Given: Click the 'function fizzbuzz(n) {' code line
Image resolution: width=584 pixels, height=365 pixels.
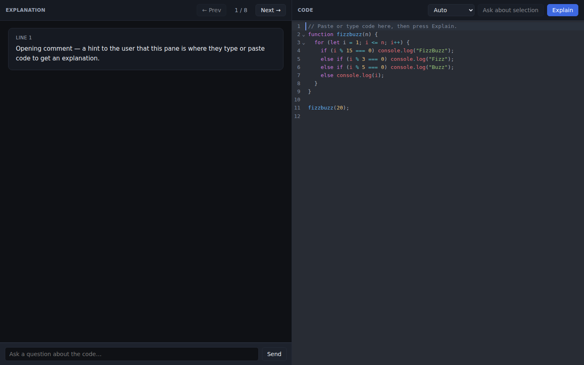Looking at the screenshot, I should pyautogui.click(x=343, y=34).
